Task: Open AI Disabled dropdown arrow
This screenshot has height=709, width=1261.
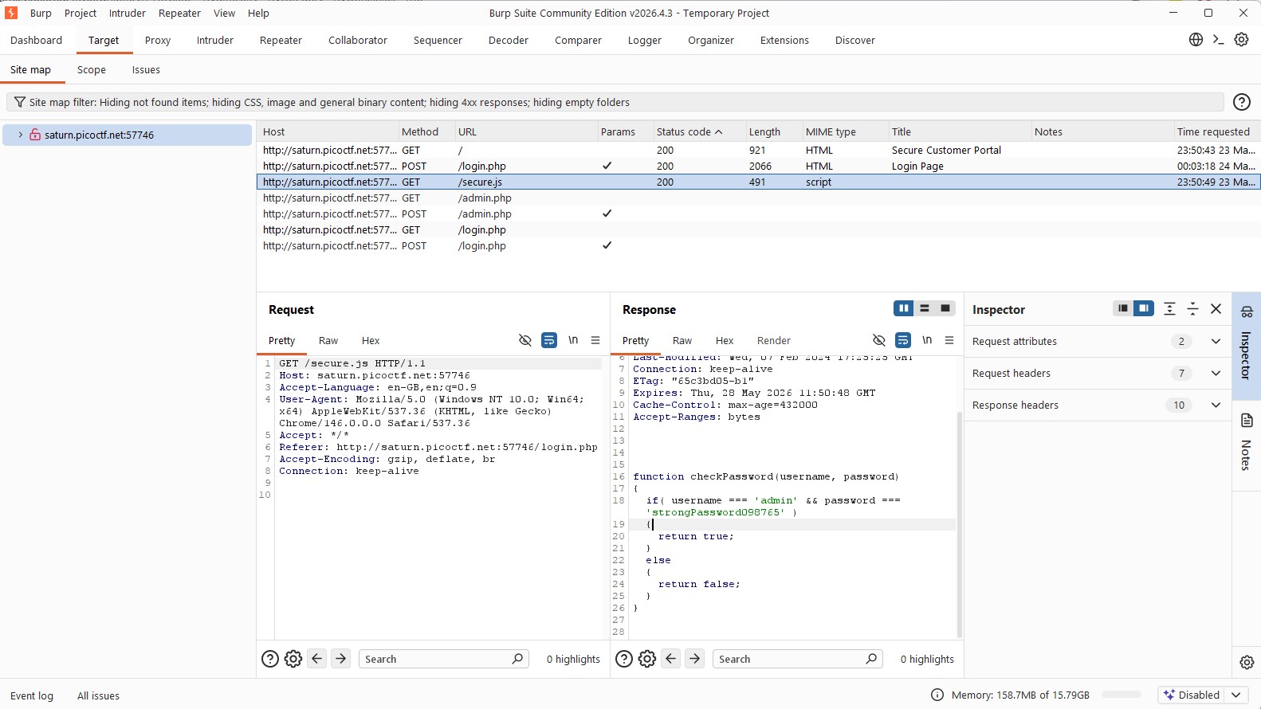Action: pos(1235,695)
